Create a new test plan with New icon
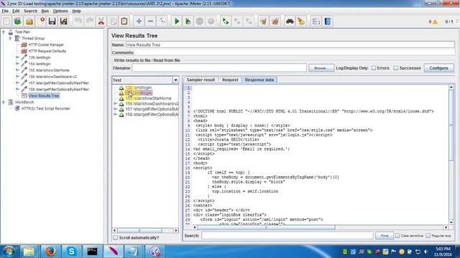Viewport: 460px width, 258px height. [6, 21]
